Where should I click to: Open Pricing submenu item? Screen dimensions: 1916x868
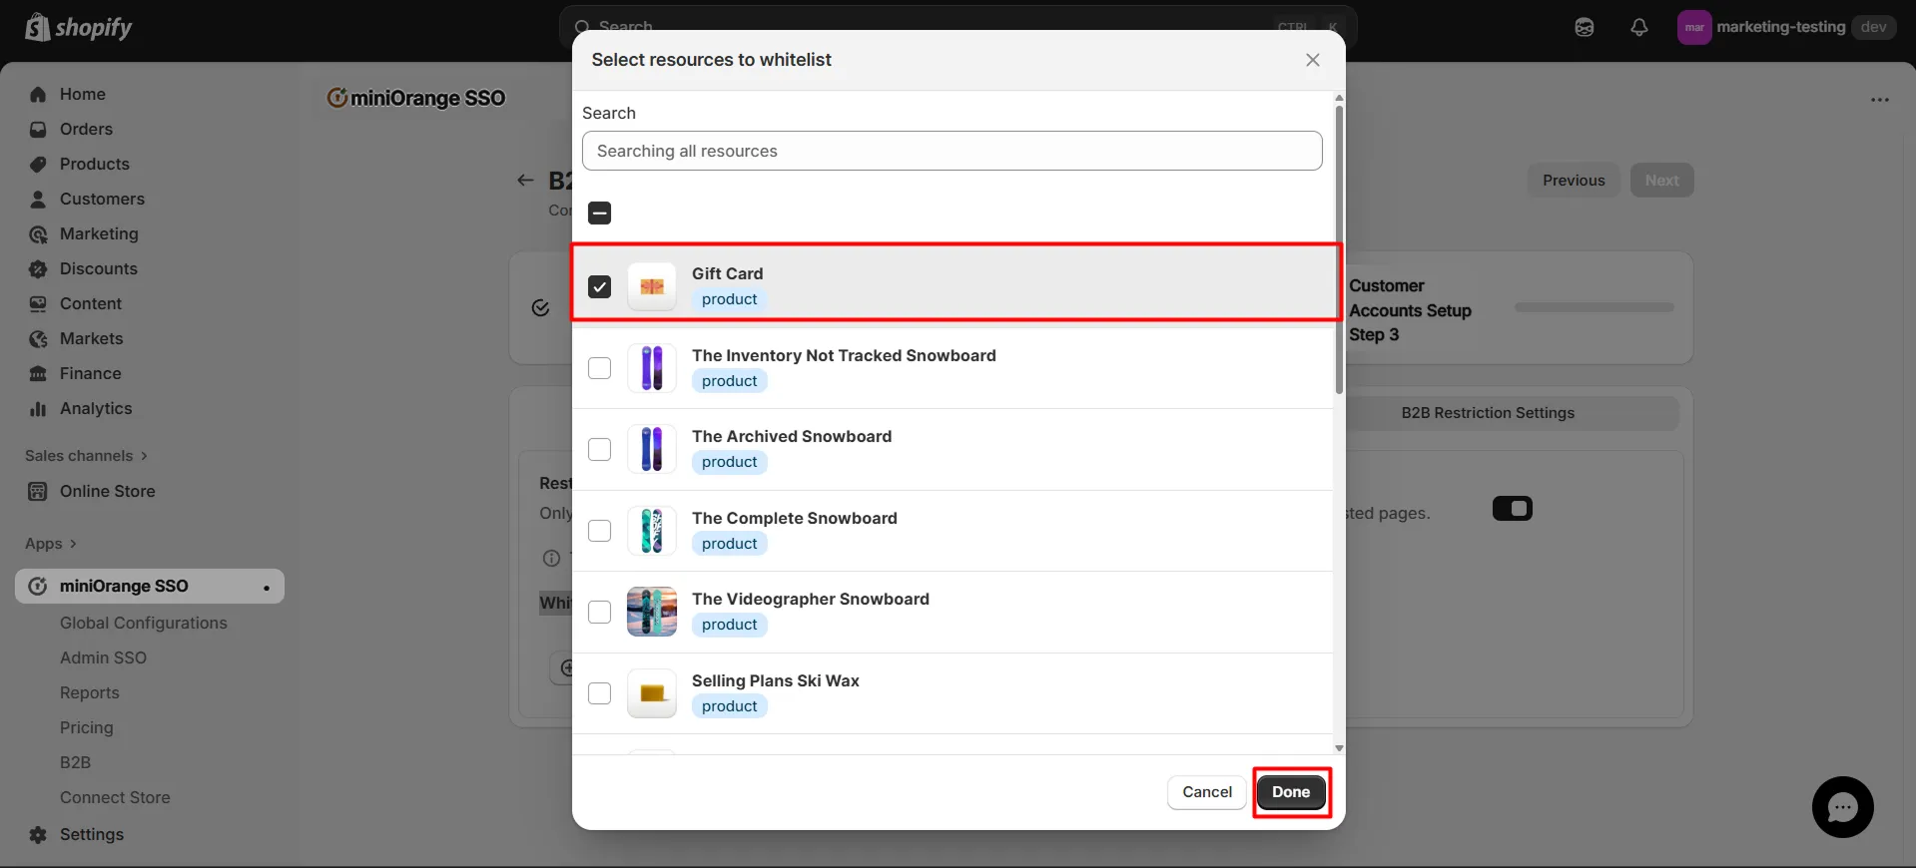click(86, 727)
